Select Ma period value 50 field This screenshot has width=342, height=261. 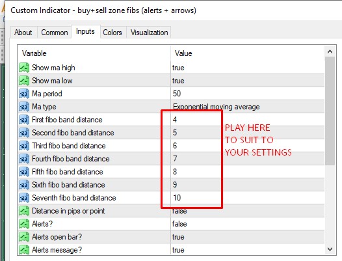point(247,94)
